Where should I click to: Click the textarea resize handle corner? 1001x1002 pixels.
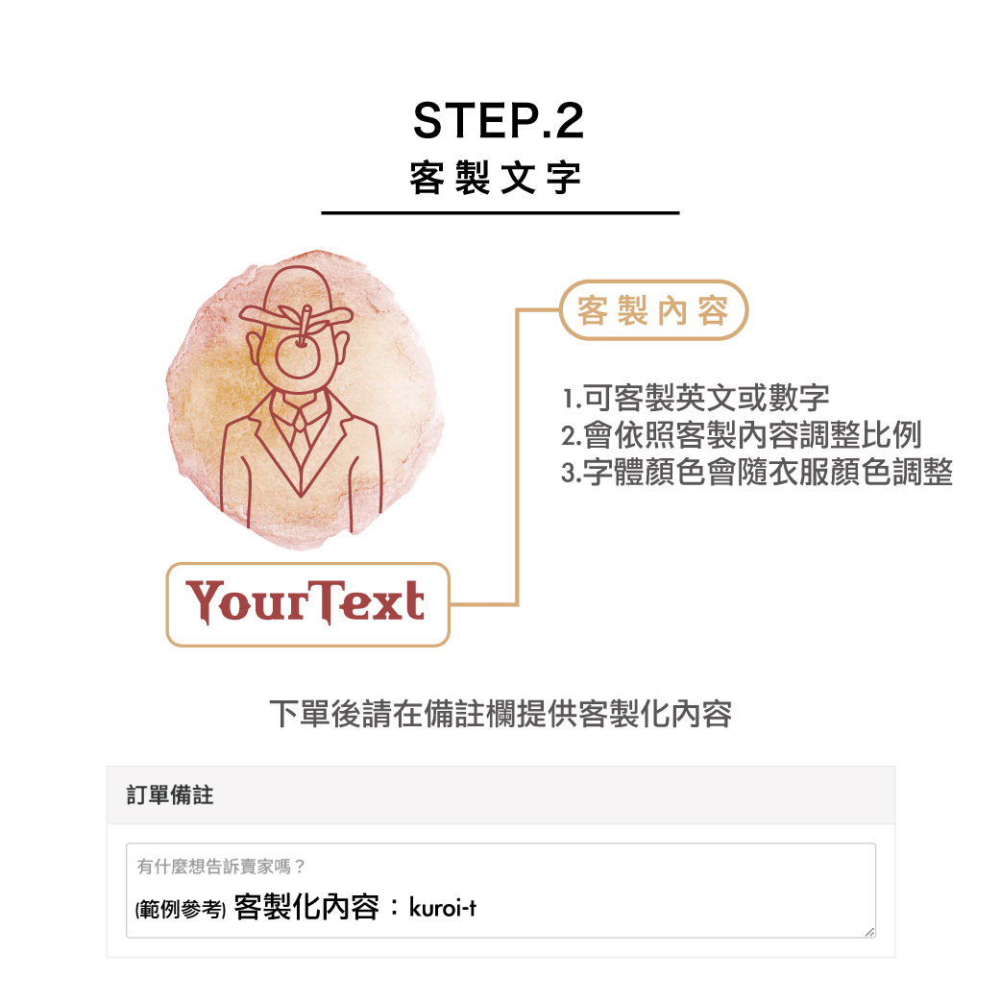[x=869, y=932]
